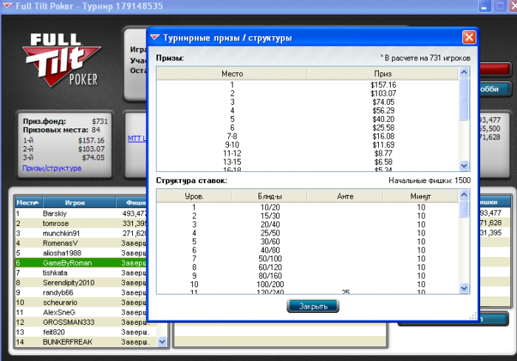Click the 7-8 place row
Screen dimensions: 517x361
point(308,136)
